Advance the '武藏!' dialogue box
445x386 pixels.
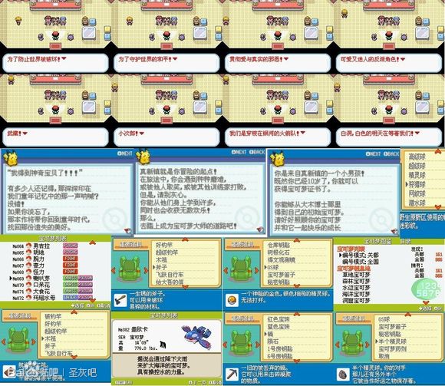pyautogui.click(x=55, y=137)
